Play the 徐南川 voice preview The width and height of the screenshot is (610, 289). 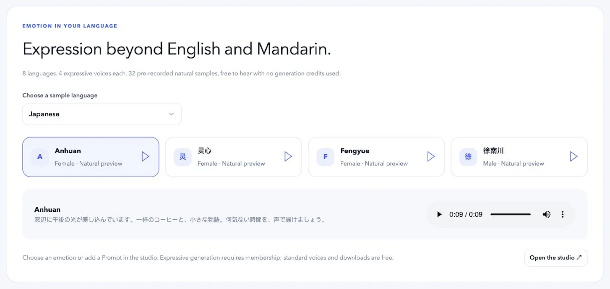click(574, 156)
